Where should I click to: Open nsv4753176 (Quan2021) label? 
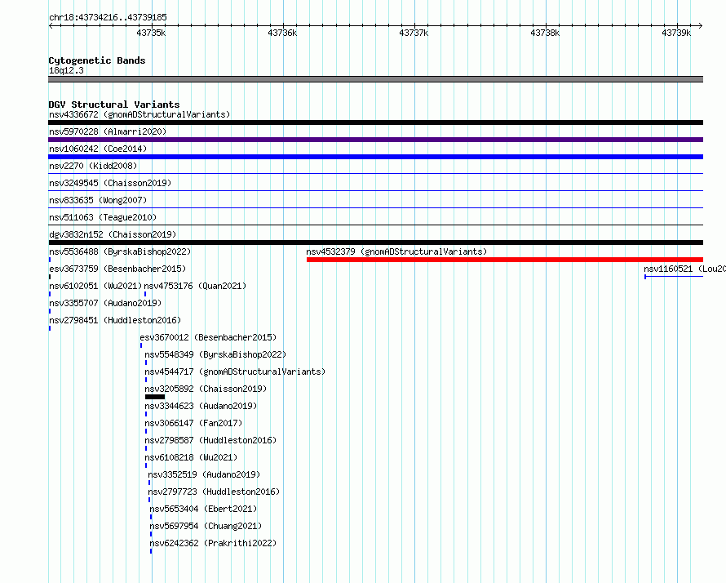(x=195, y=286)
